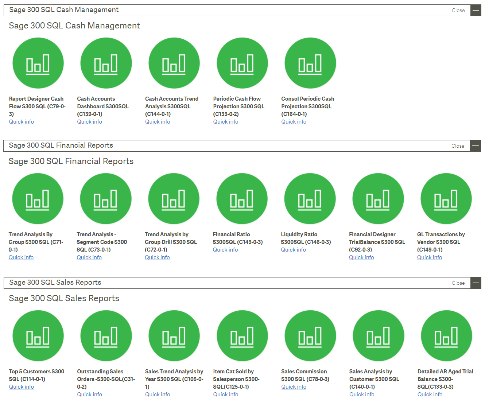View Quick info for Financial Designer TrialBalance
The width and height of the screenshot is (485, 412).
(x=361, y=257)
